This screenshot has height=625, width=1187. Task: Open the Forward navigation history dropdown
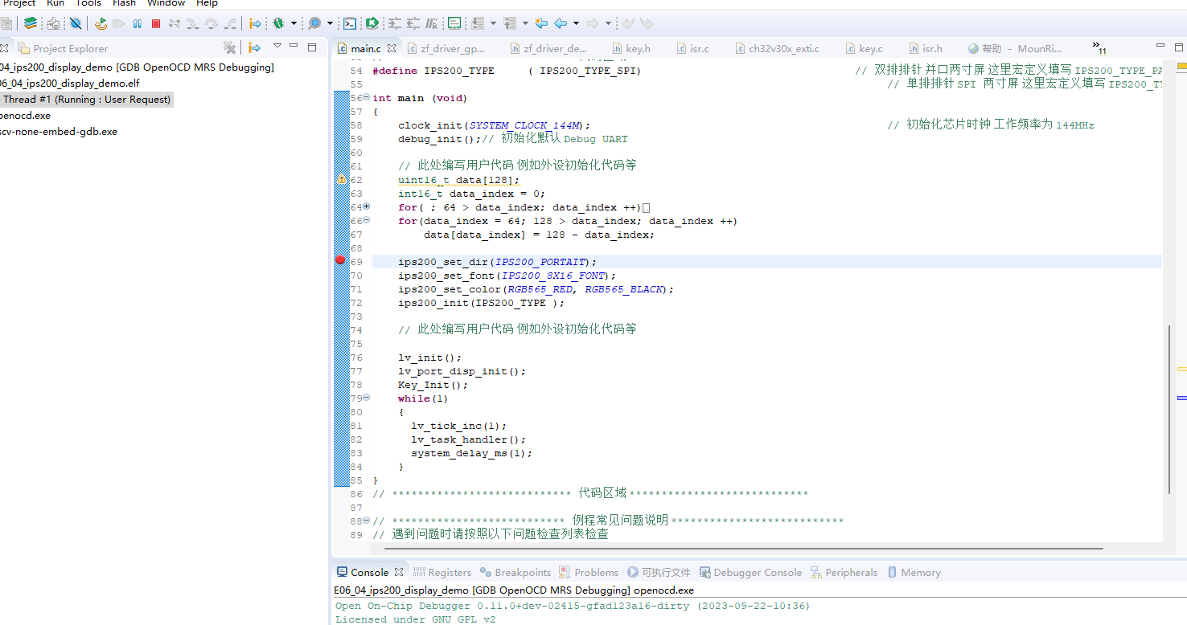coord(608,23)
